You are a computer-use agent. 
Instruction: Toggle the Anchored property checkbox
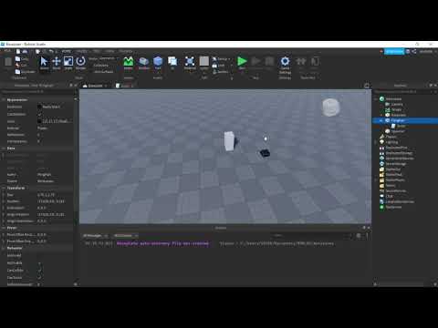point(39,256)
